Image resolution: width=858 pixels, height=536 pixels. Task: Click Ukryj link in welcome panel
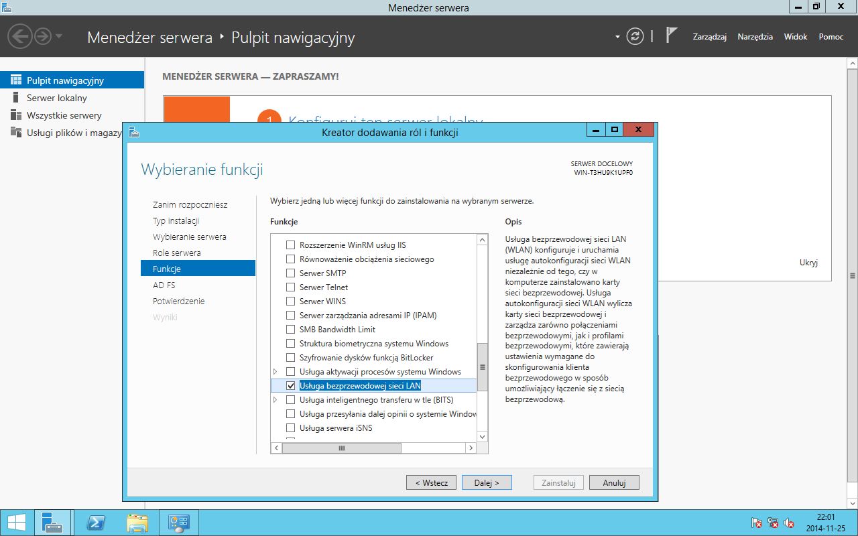[808, 263]
